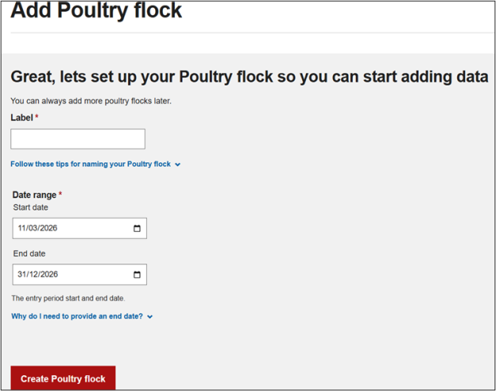Select the year '2026' in Start date
Screen dimensions: 496x391
click(47, 228)
